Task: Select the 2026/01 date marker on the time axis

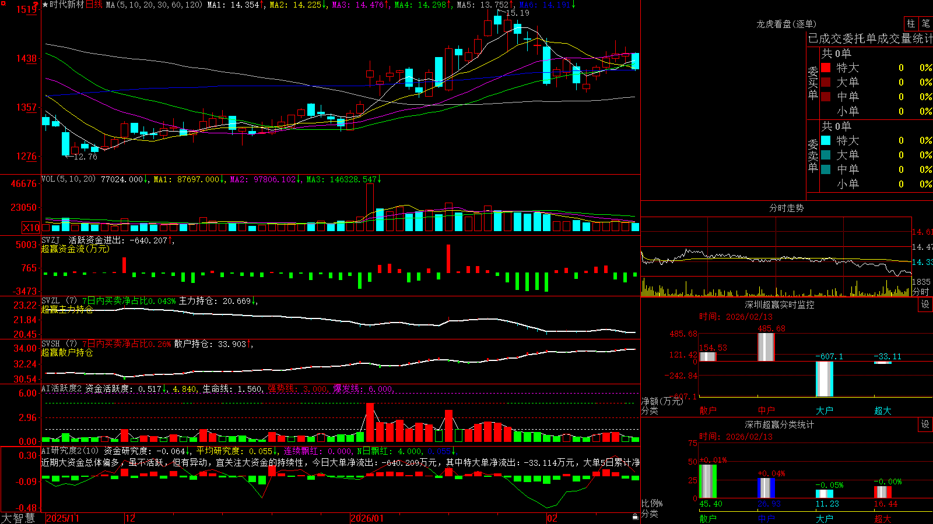Action: point(367,518)
